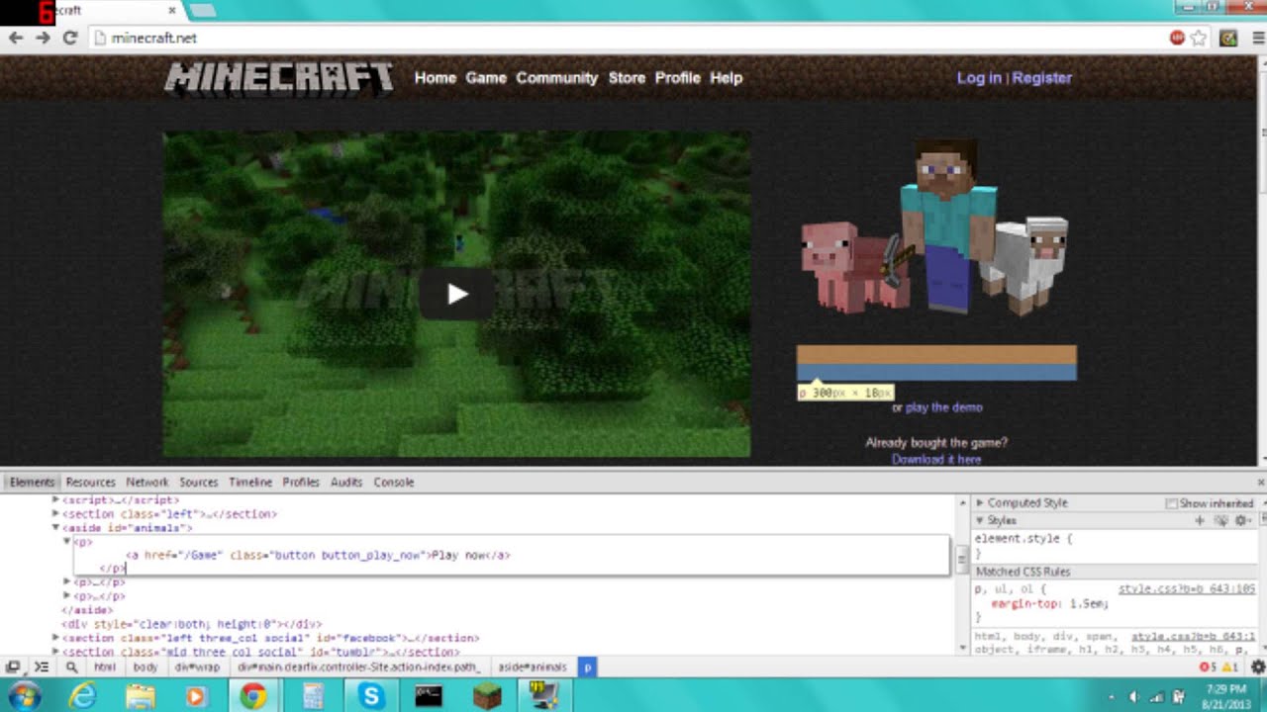Viewport: 1267px width, 712px height.
Task: Click Home in the Minecraft navigation
Action: (x=436, y=78)
